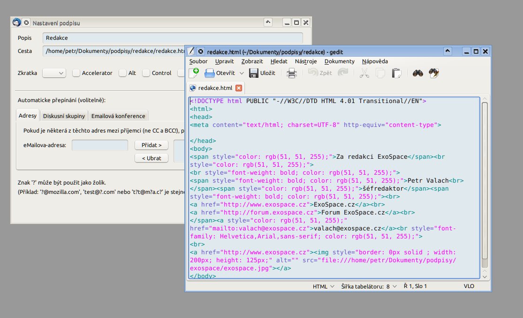The width and height of the screenshot is (523, 318).
Task: Open the Hledat menu
Action: click(279, 61)
